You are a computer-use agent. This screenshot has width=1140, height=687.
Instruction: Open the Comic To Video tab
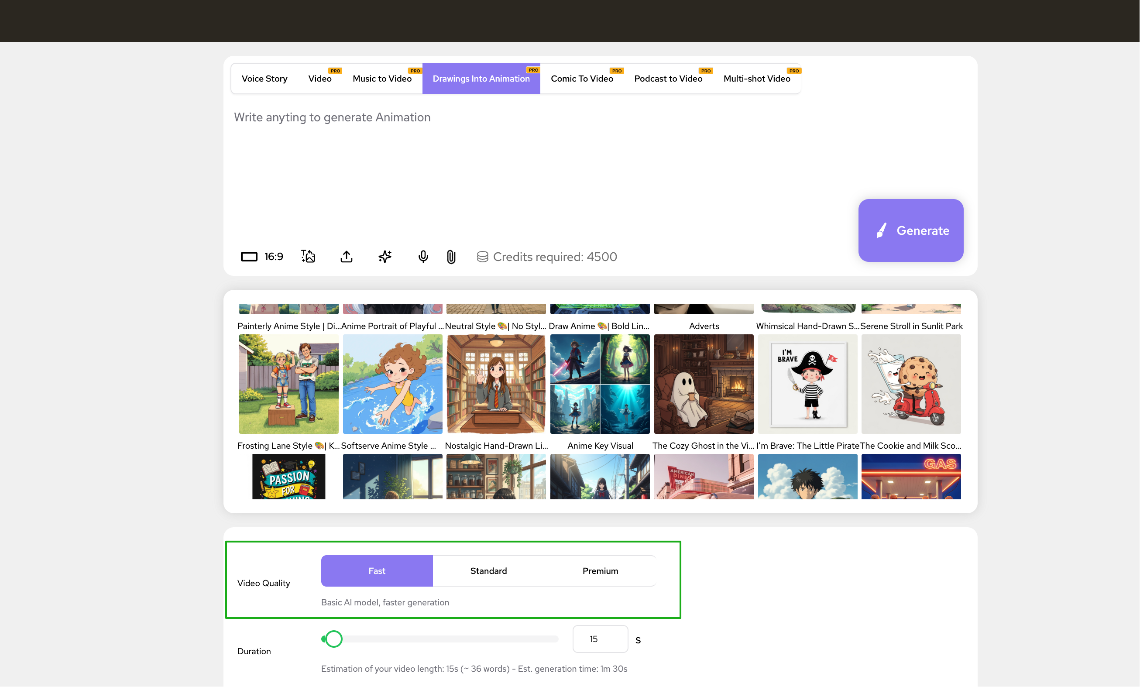tap(582, 79)
